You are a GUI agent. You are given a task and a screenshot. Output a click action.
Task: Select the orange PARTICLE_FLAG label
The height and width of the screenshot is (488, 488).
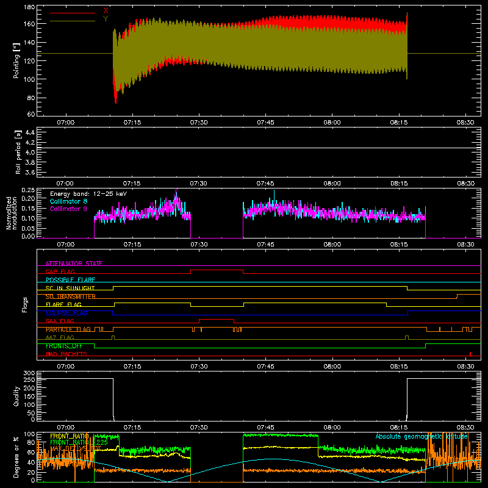68,329
